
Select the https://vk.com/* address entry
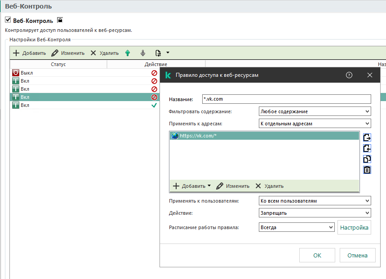[264, 136]
